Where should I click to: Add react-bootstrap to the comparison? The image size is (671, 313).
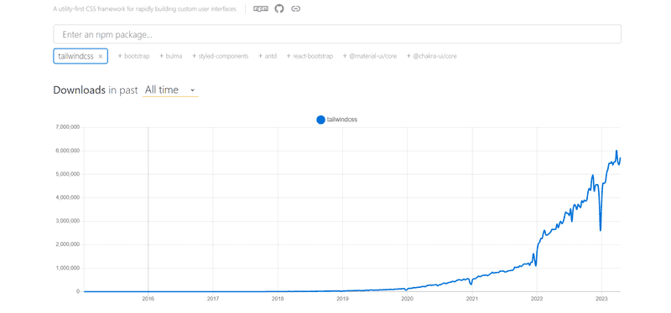coord(309,56)
